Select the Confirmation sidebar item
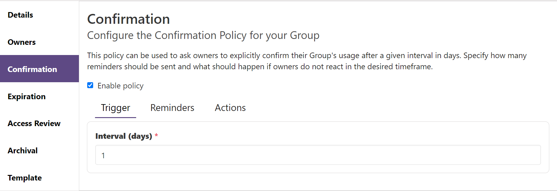 [39, 69]
